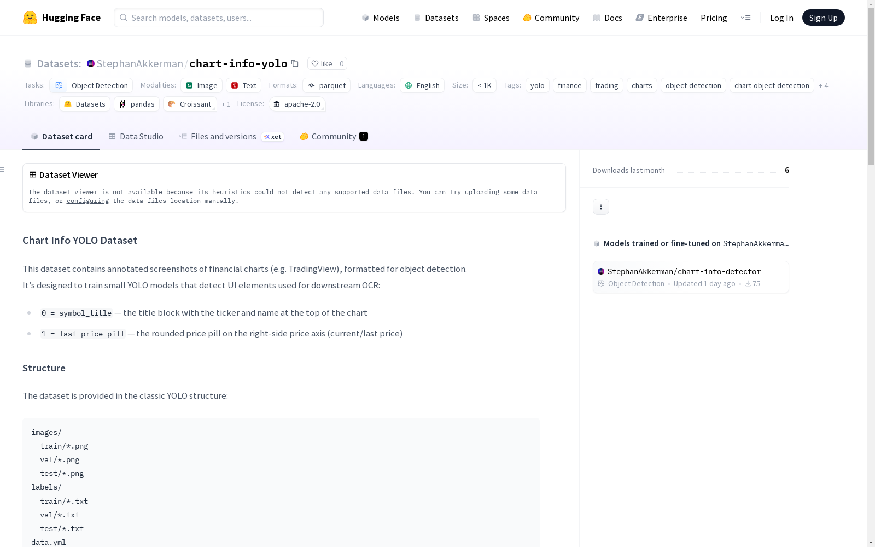Click the Dataset Viewer table icon
Viewport: 875px width, 547px height.
[x=33, y=174]
